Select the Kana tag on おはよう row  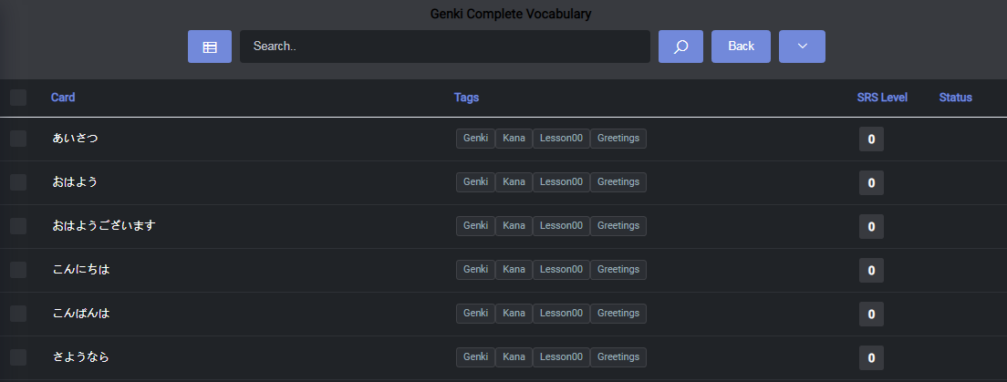pyautogui.click(x=514, y=182)
